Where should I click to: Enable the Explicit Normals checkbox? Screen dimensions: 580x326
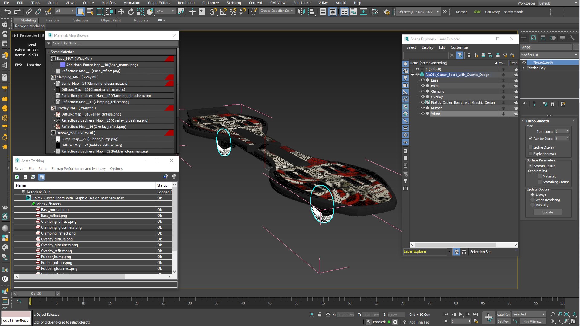tap(530, 154)
